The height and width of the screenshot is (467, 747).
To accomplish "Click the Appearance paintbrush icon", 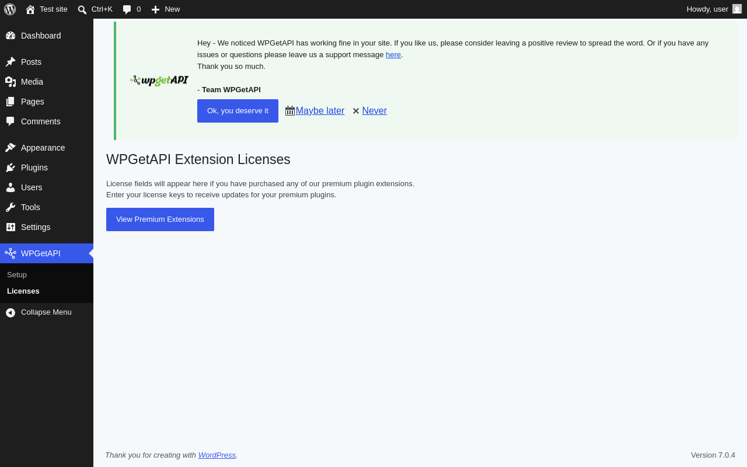I will (11, 148).
